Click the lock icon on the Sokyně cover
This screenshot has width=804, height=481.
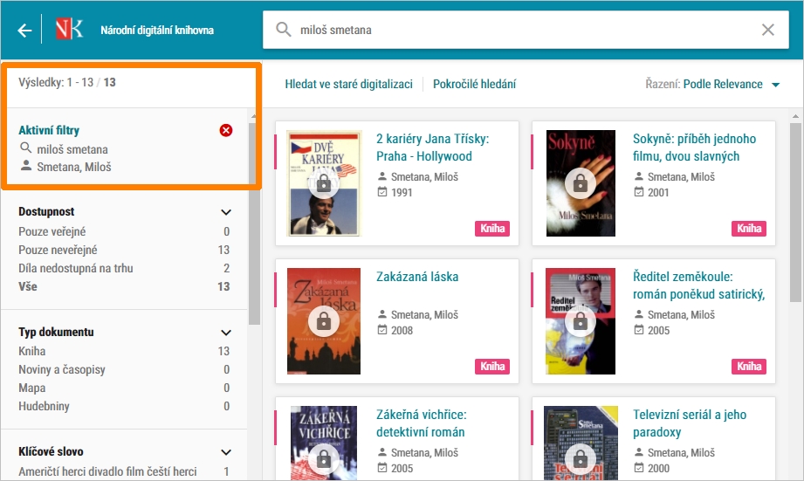point(580,183)
